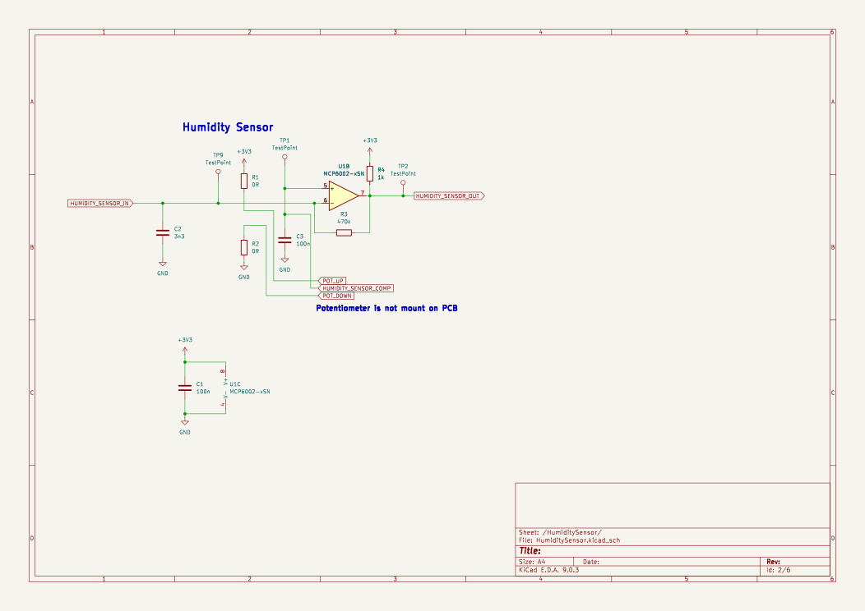This screenshot has height=611, width=865.
Task: Click the HUMIDITY_SENSOR_OUT hierarchical label
Action: click(448, 196)
